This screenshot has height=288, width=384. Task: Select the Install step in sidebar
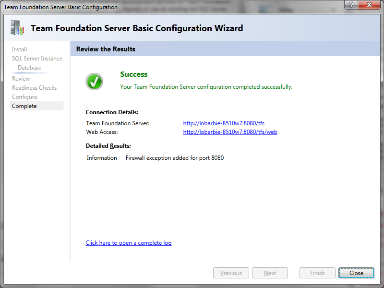pos(19,49)
